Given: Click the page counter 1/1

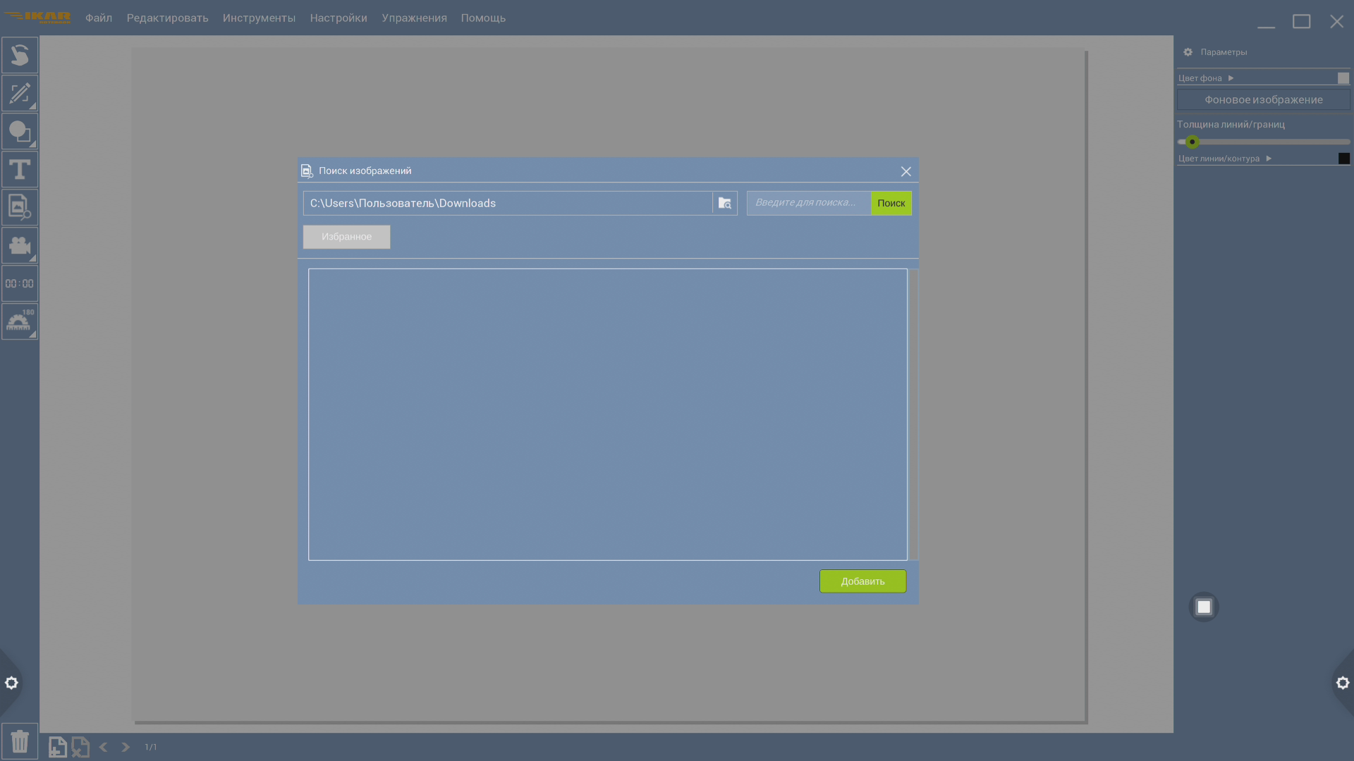Looking at the screenshot, I should (x=151, y=747).
